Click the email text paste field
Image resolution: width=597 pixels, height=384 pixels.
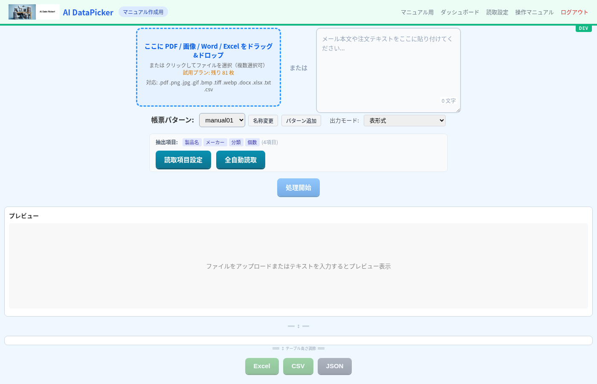pos(388,70)
